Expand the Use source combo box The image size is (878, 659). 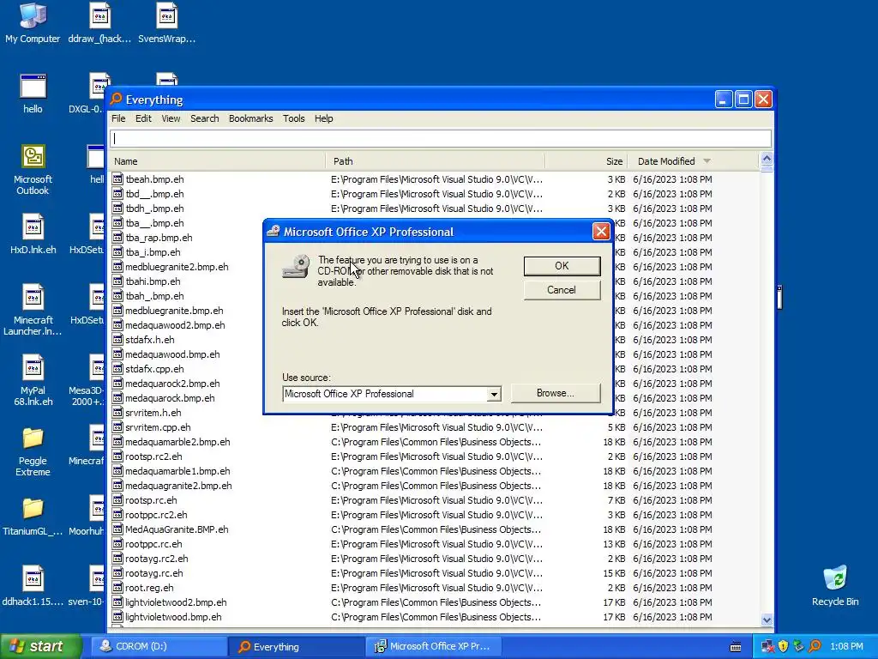coord(493,394)
